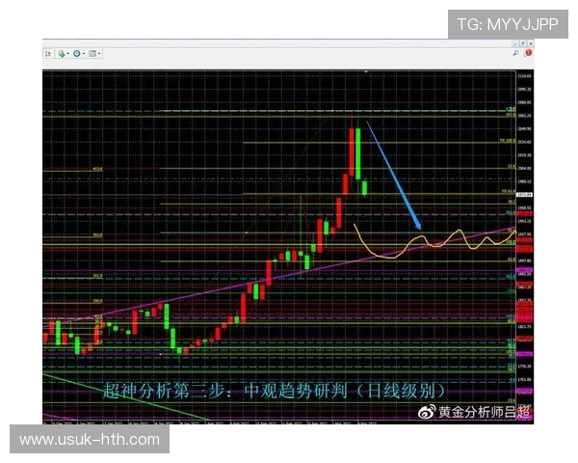Viewport: 578px width, 463px height.
Task: Click price label 2095.35 on axis
Action: pyautogui.click(x=524, y=90)
